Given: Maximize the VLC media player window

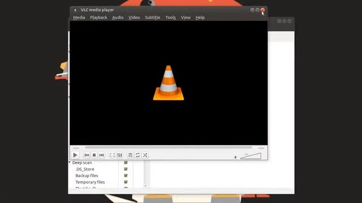Looking at the screenshot, I should [x=257, y=10].
